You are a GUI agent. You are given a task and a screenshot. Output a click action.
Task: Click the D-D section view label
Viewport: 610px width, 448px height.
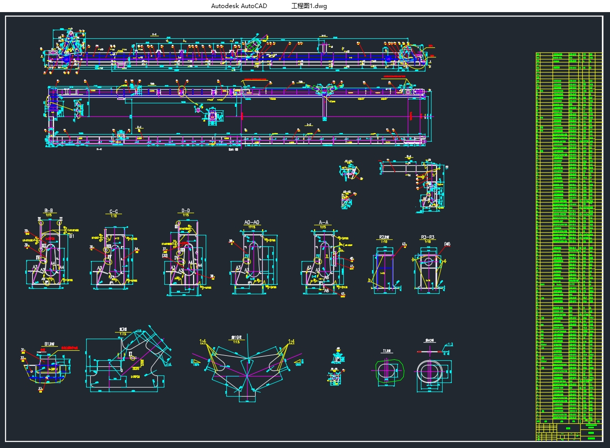pyautogui.click(x=186, y=211)
